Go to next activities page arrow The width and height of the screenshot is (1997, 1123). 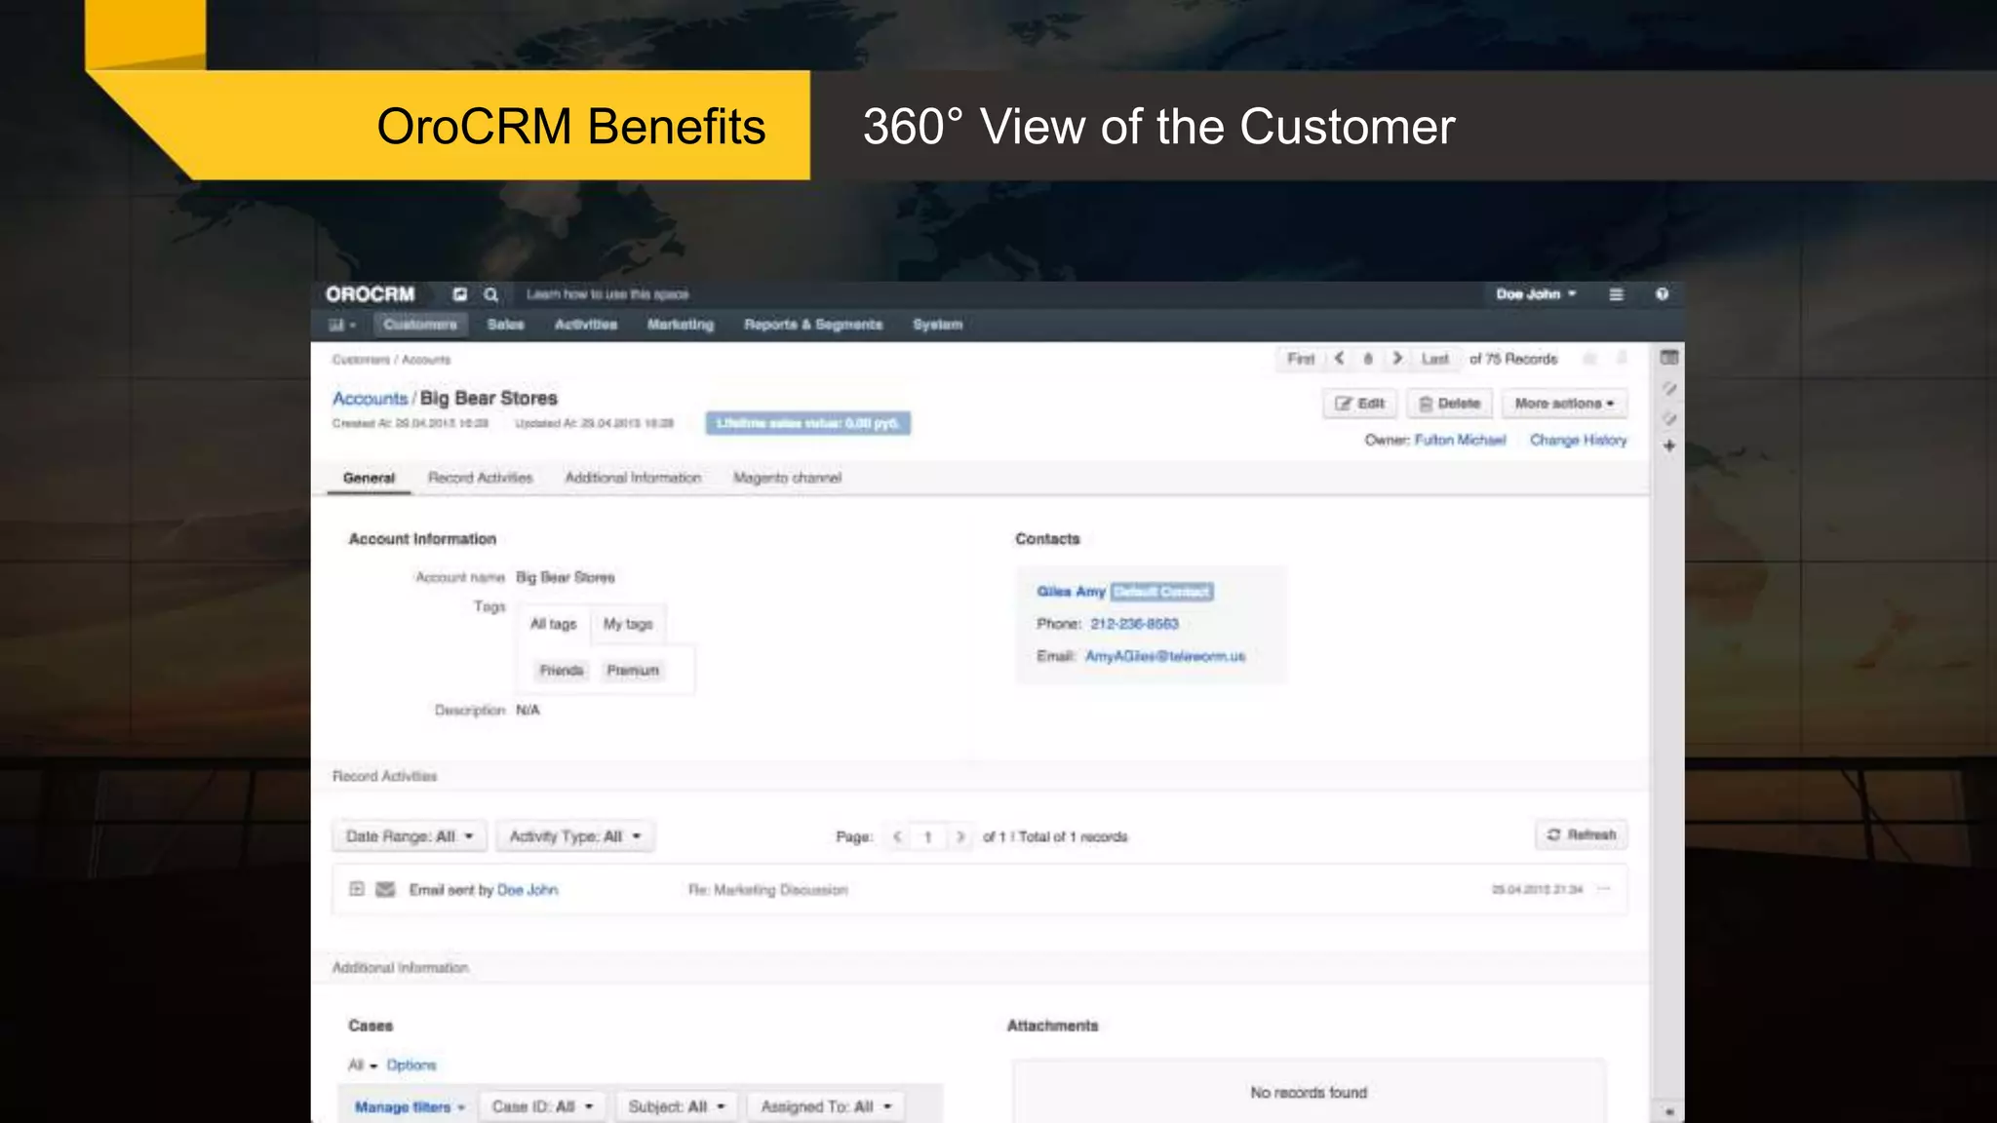coord(960,836)
